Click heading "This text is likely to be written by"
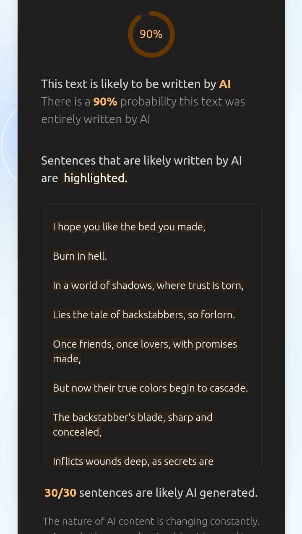 tap(129, 84)
